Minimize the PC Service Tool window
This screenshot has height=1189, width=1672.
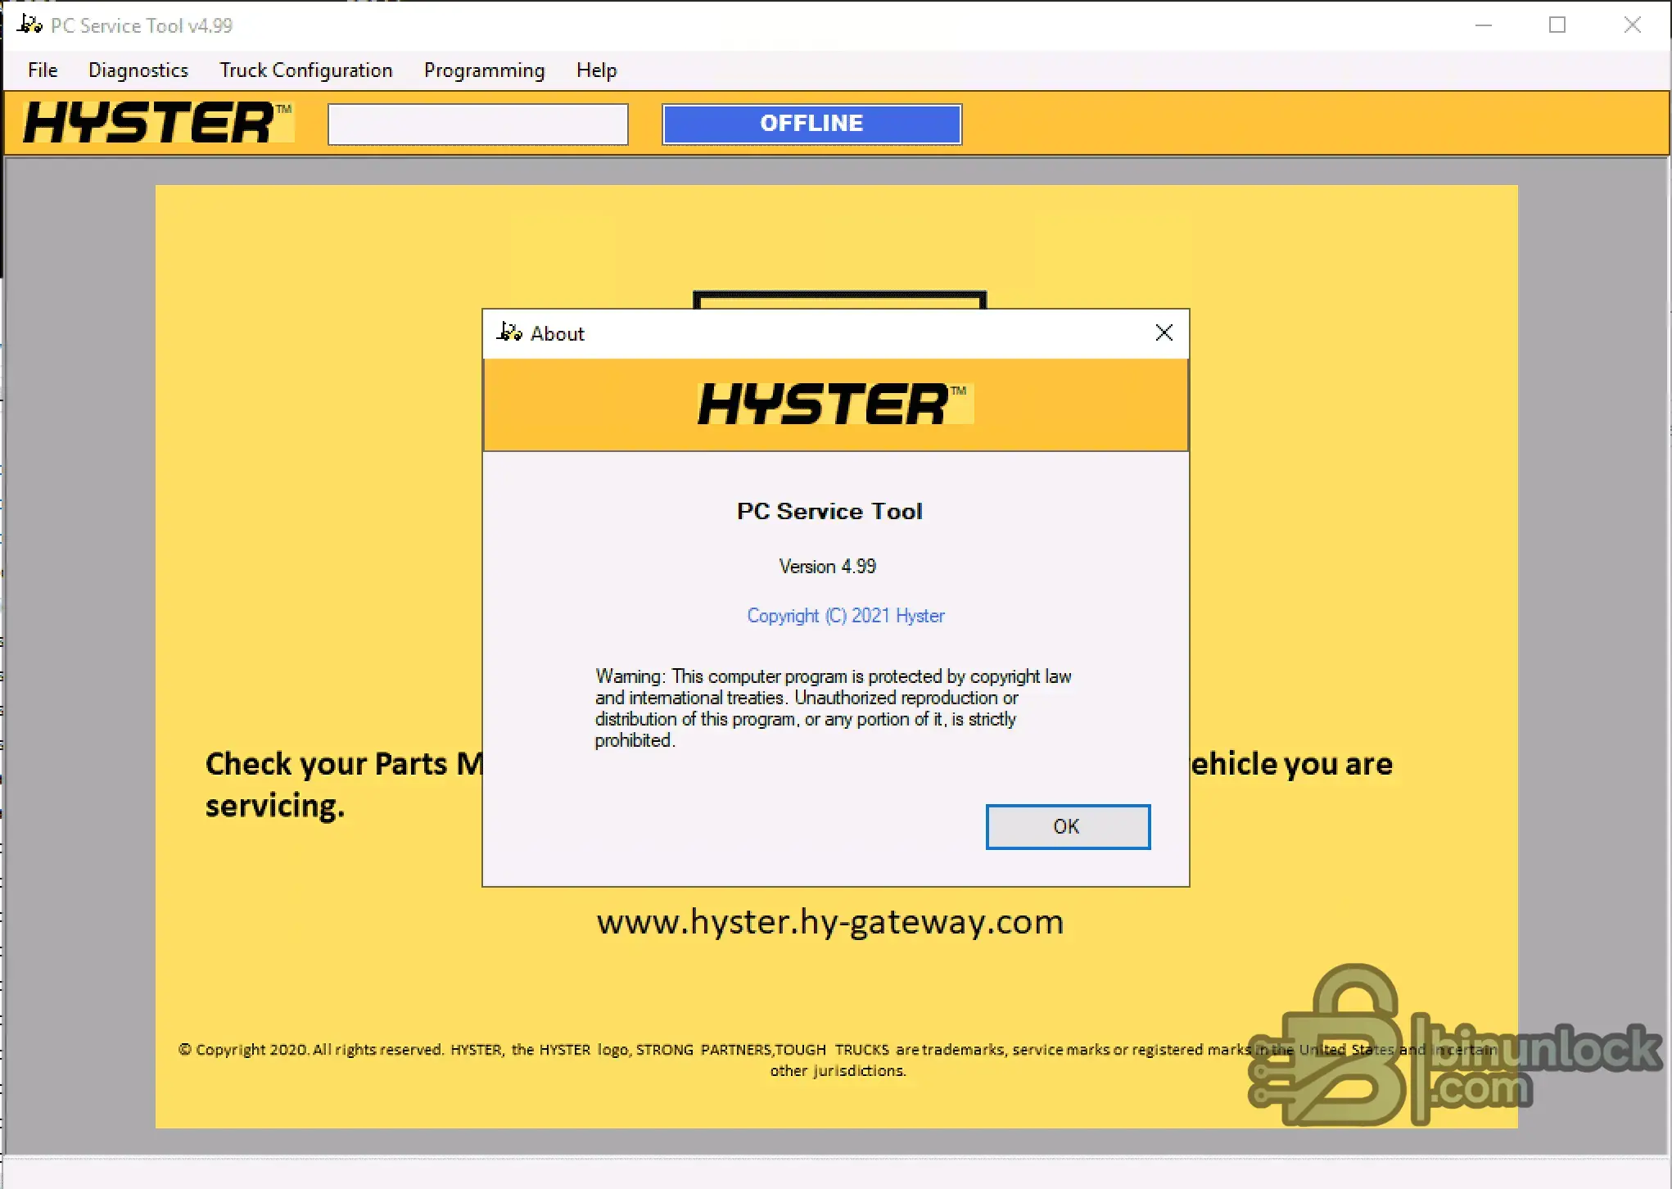(x=1484, y=25)
